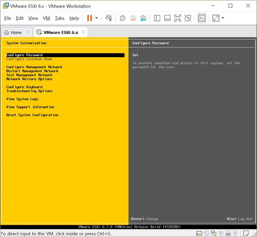The width and height of the screenshot is (257, 237).
Task: Click the <Enter> Change hint
Action: [144, 219]
